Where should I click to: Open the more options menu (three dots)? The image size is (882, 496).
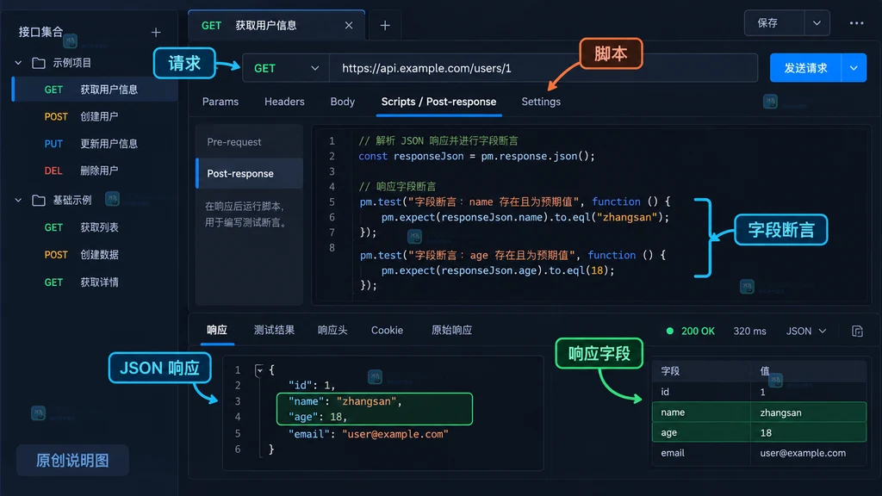(856, 23)
